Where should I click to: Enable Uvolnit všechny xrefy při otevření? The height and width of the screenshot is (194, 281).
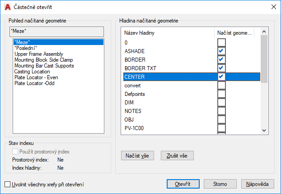pyautogui.click(x=7, y=184)
